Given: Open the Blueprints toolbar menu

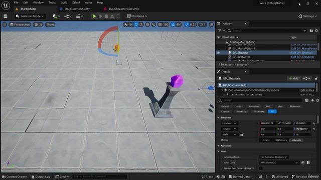Looking at the screenshot, I should pos(68,16).
